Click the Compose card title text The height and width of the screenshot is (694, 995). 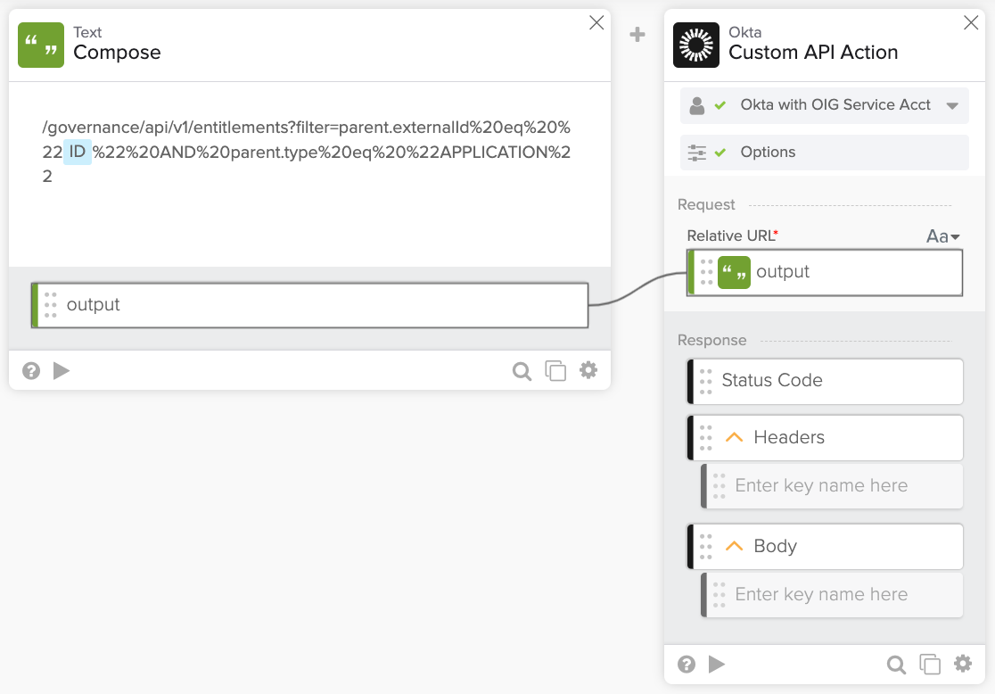coord(117,52)
